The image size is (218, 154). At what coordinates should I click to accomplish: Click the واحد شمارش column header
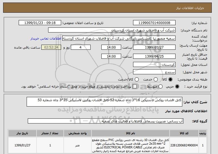[x=78, y=133]
